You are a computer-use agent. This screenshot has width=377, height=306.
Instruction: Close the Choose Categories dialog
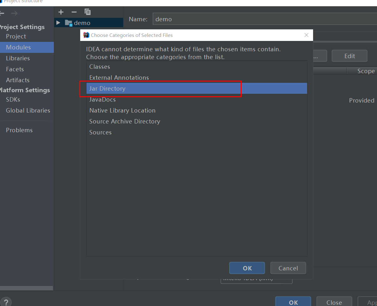[x=306, y=35]
